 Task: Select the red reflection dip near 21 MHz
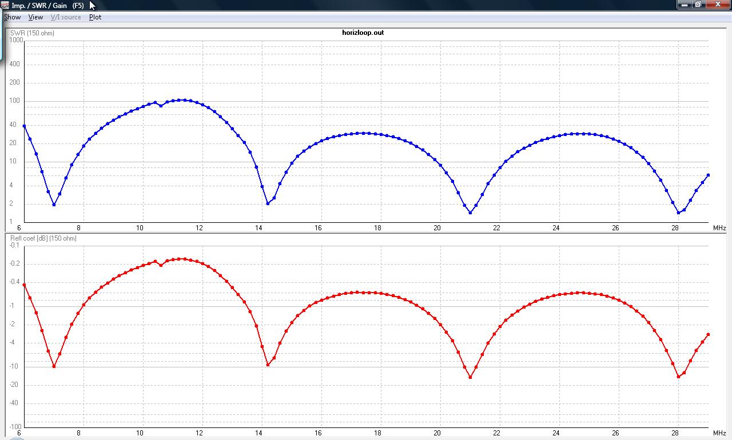click(470, 377)
